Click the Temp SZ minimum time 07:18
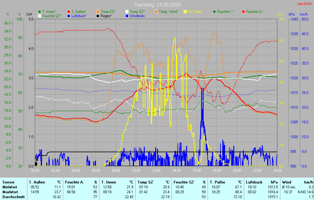Screen dimensions: 314x200 point(144,187)
